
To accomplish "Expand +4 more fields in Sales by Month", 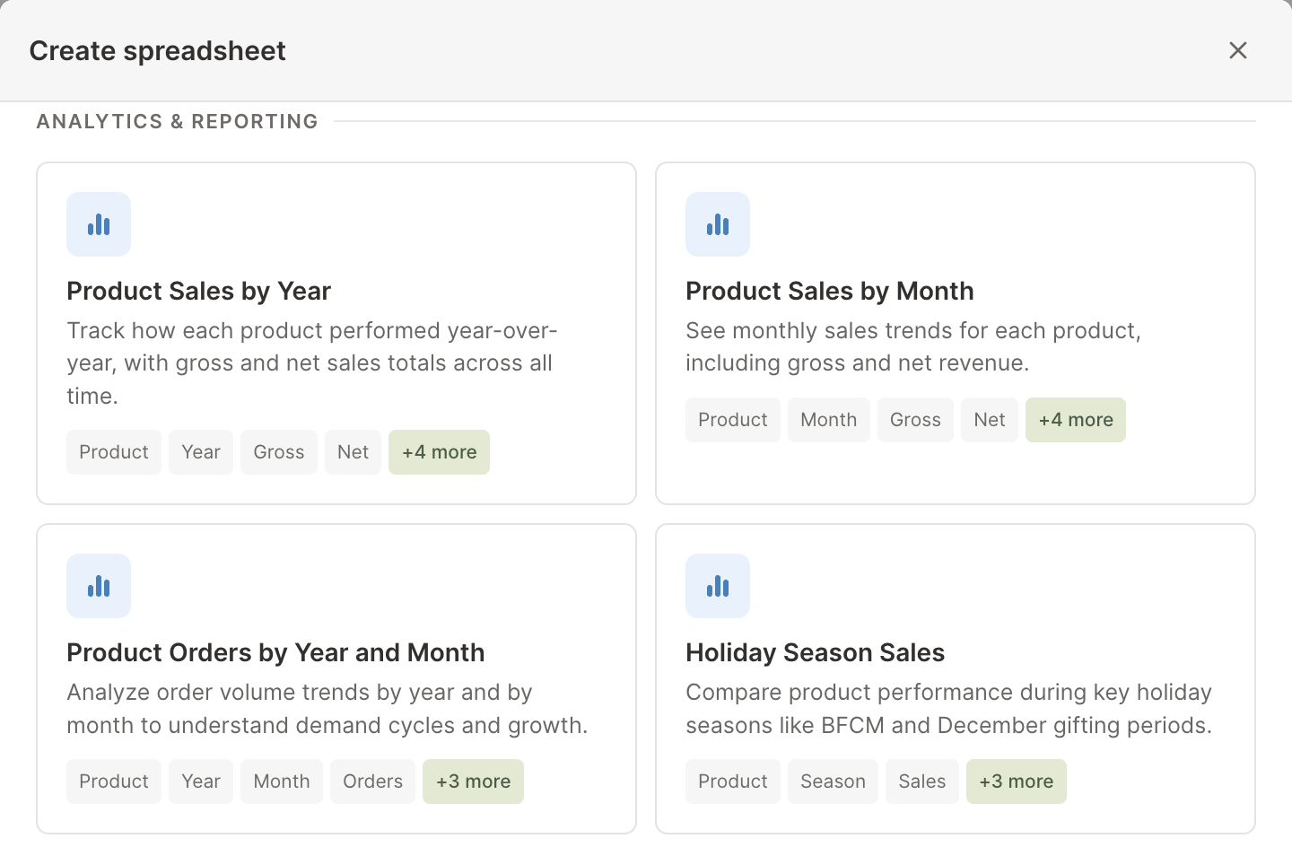I will (x=1076, y=420).
